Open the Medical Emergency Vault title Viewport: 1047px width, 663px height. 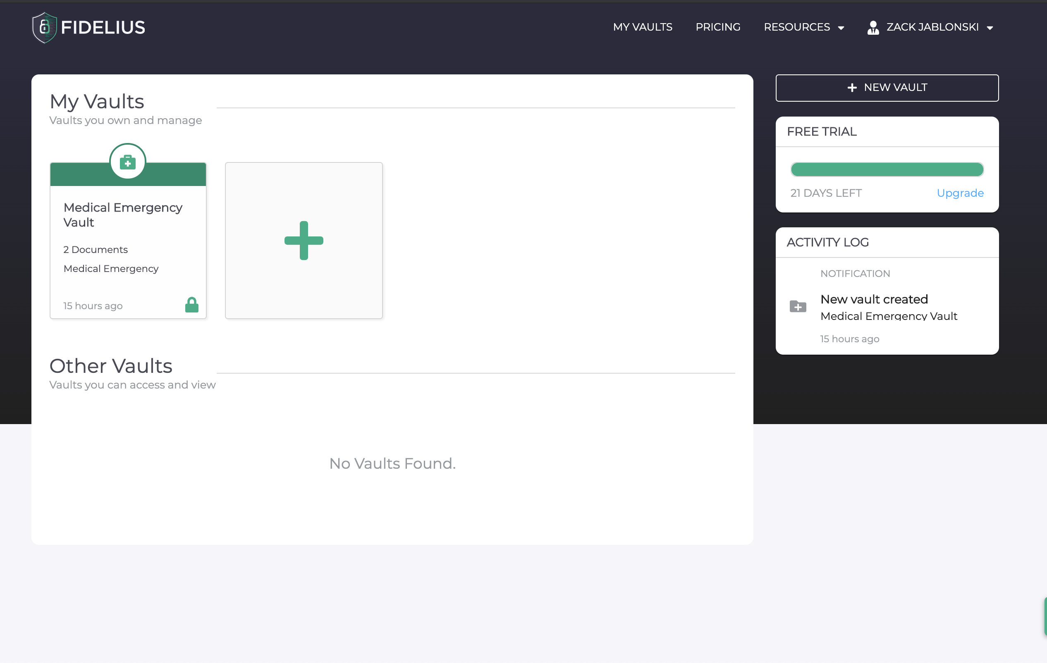(123, 215)
